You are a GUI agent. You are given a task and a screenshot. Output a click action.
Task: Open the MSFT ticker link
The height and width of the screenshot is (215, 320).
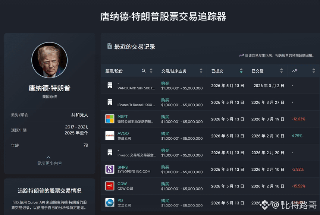(122, 117)
